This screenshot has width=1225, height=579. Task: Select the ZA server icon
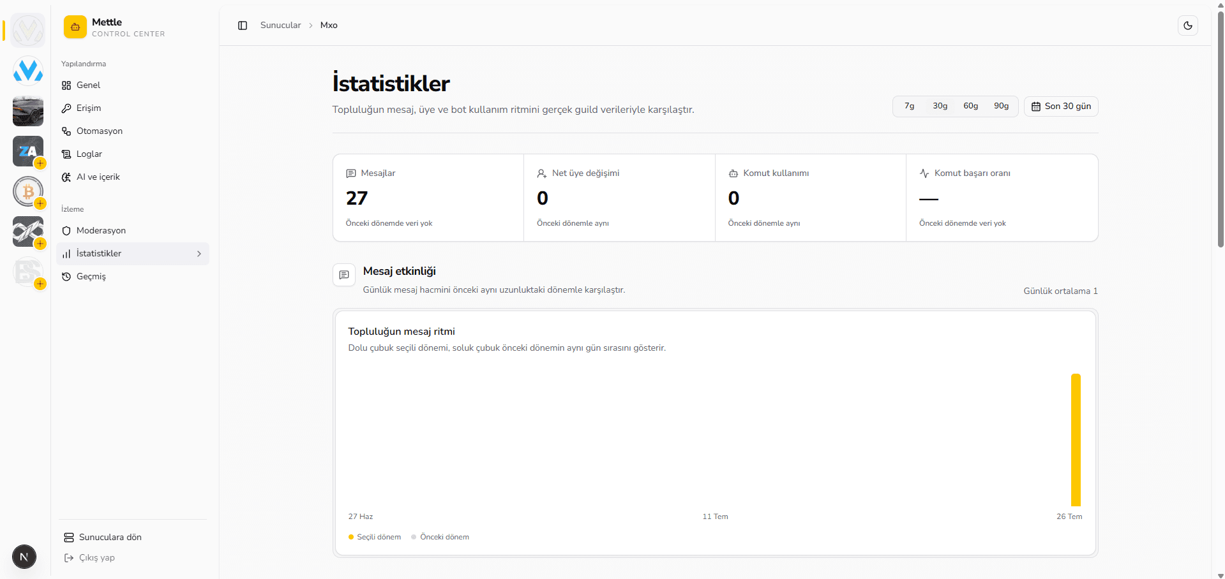(28, 151)
